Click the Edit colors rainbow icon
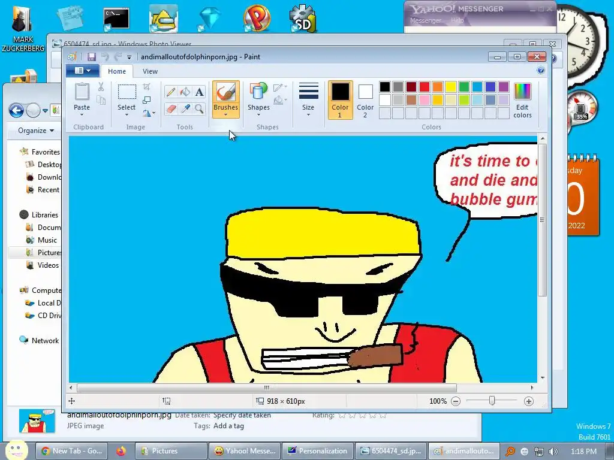Image resolution: width=614 pixels, height=460 pixels. tap(522, 92)
